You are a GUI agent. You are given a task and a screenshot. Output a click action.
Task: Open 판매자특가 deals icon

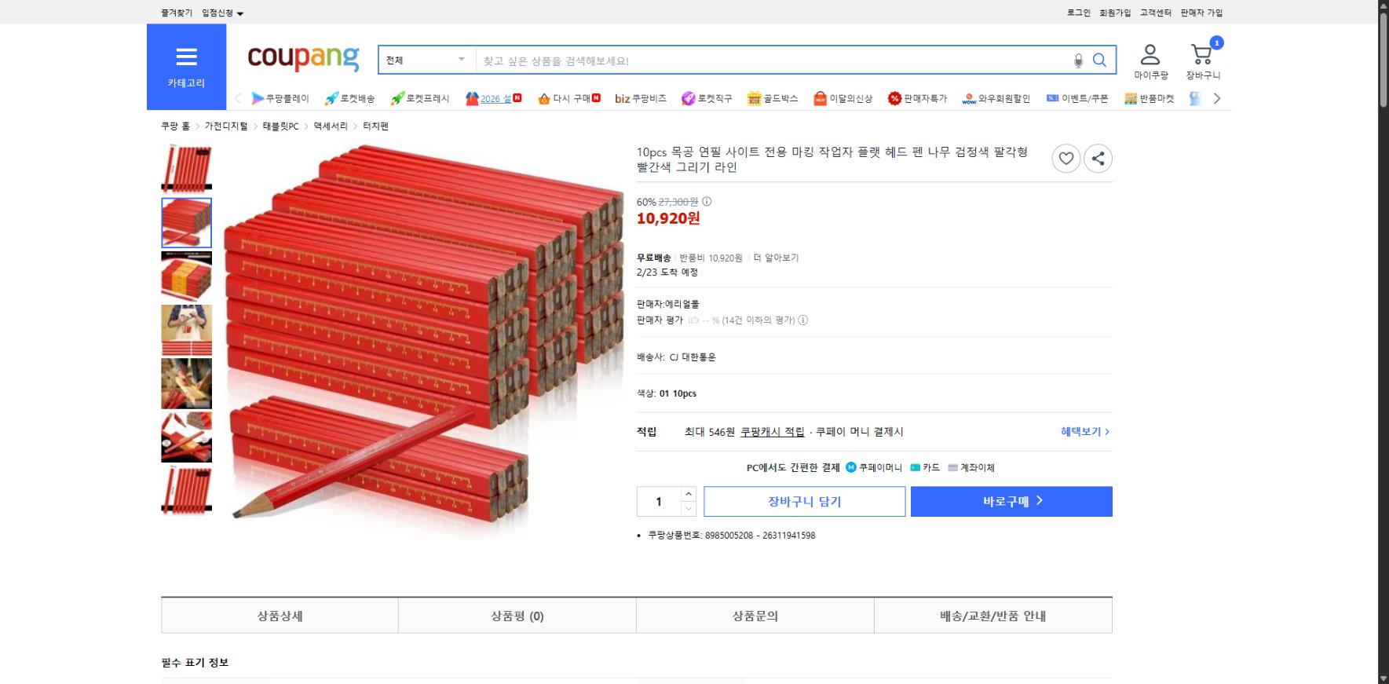(894, 97)
